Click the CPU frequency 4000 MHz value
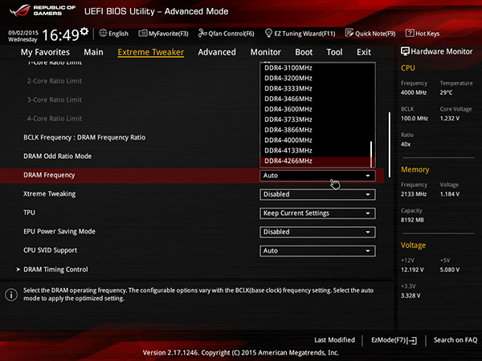482x361 pixels. point(414,92)
